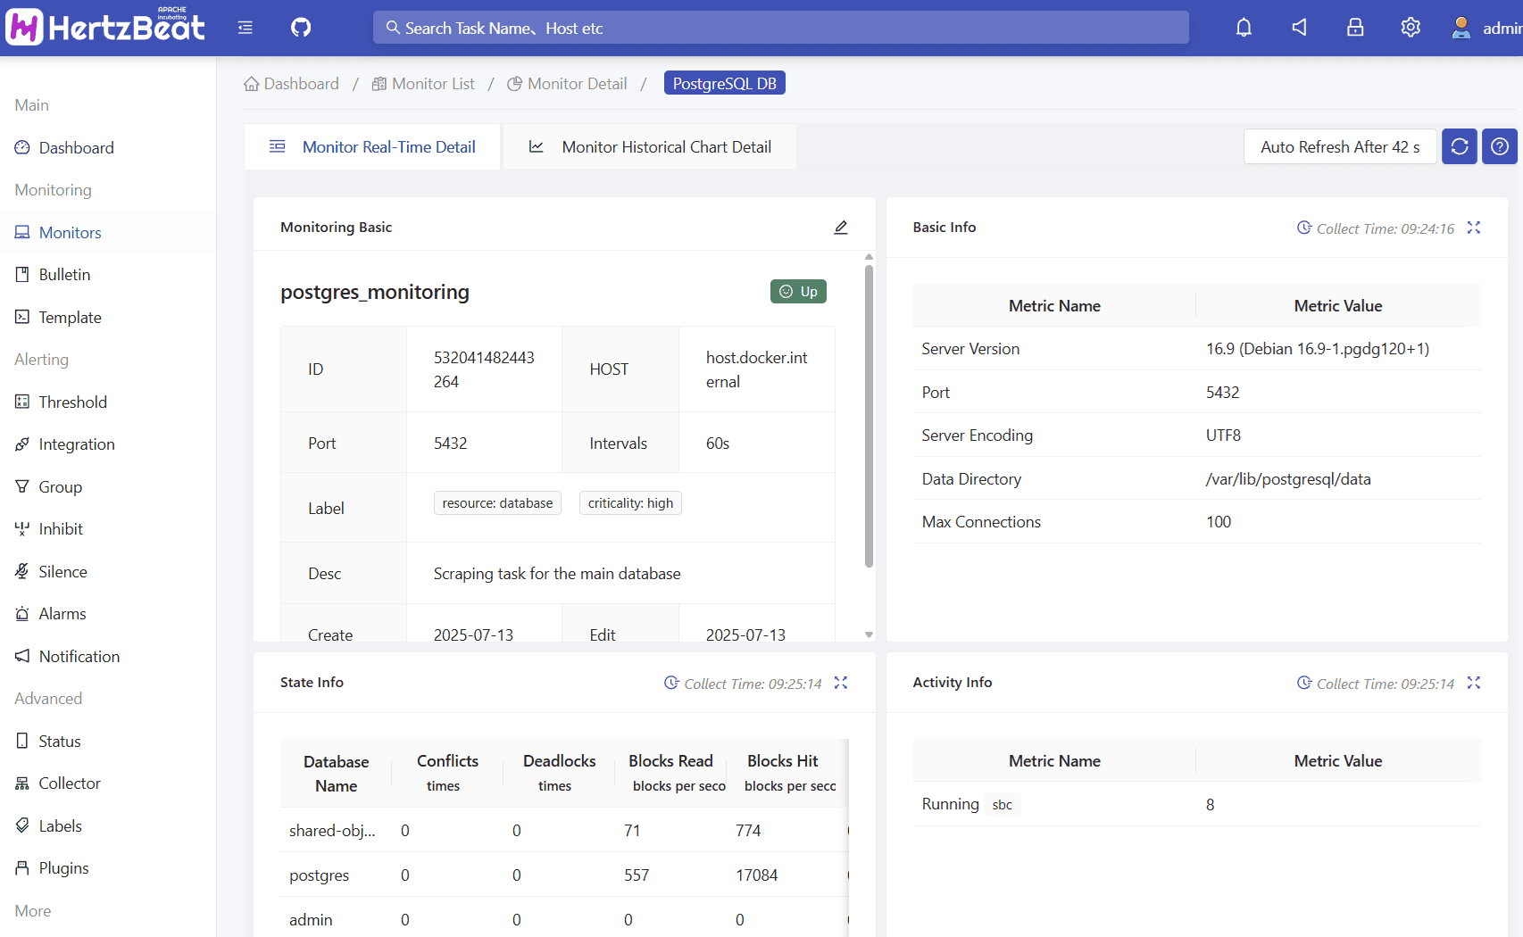Image resolution: width=1523 pixels, height=937 pixels.
Task: Open Group in the sidebar
Action: [x=108, y=487]
